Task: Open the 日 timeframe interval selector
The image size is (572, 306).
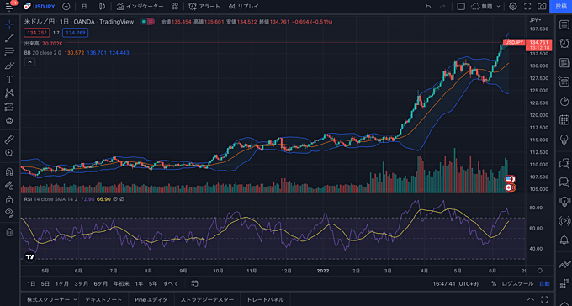Action: pos(84,6)
